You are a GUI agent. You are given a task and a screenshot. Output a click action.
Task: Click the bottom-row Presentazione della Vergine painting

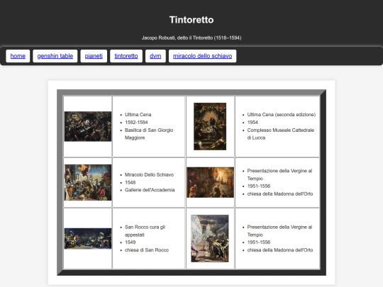coord(210,238)
